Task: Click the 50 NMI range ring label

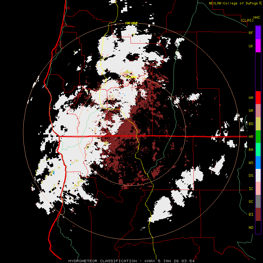Action: 131,77
